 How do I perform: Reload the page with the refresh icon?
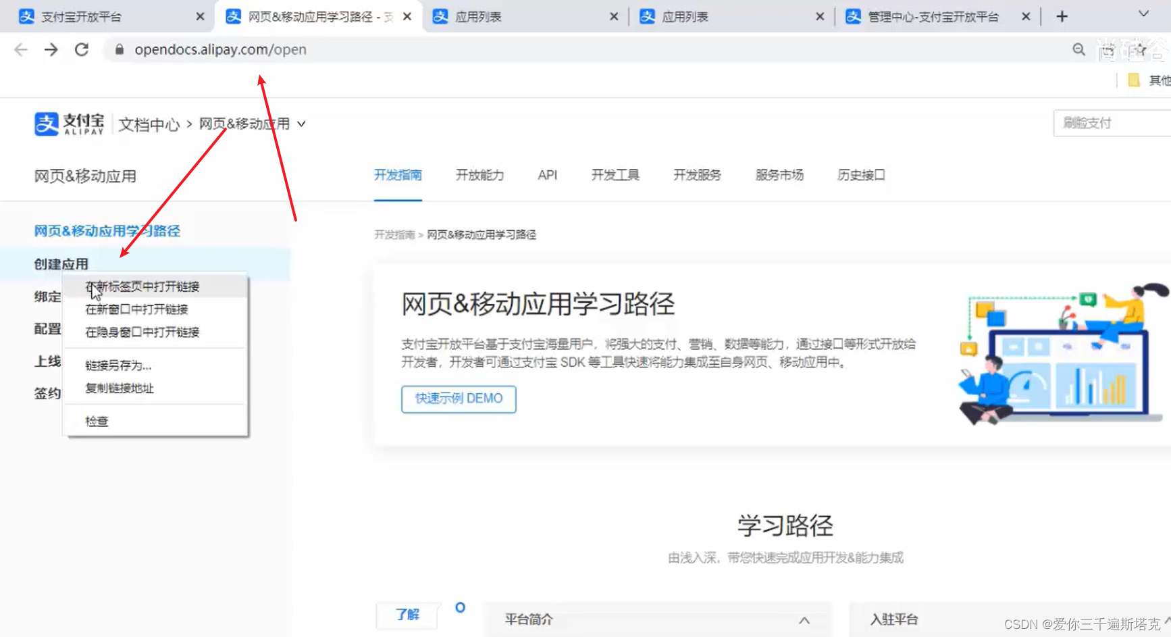[82, 49]
